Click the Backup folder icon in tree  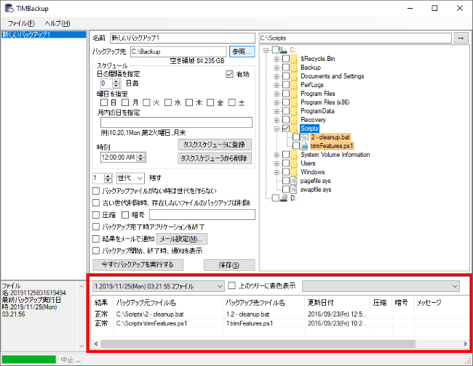click(295, 68)
